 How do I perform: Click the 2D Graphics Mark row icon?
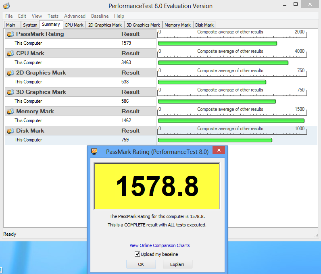(10, 73)
